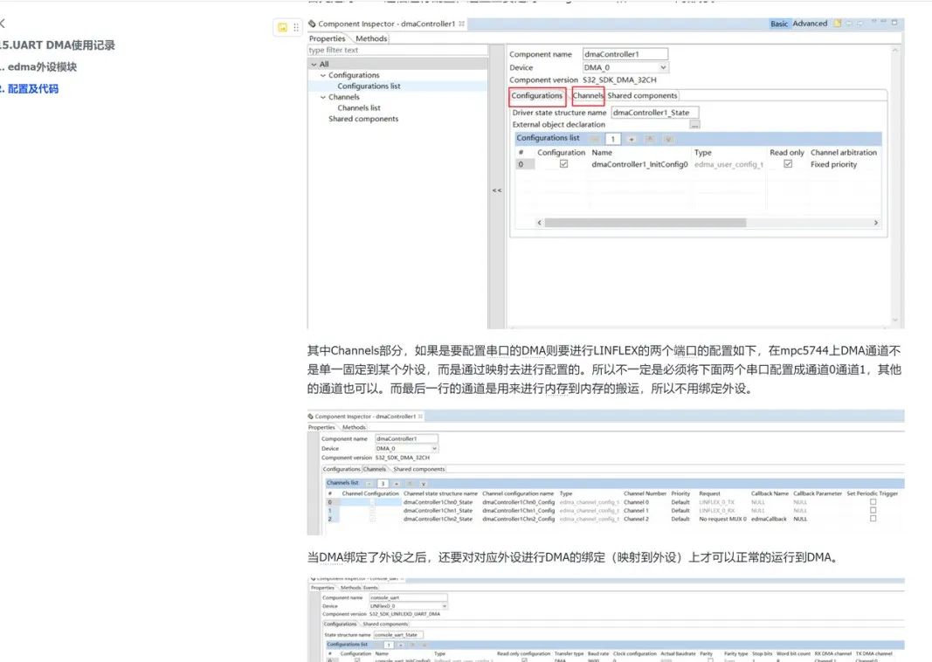Select Channels list in the inspector tree
Viewport: 932px width, 662px height.
[358, 108]
